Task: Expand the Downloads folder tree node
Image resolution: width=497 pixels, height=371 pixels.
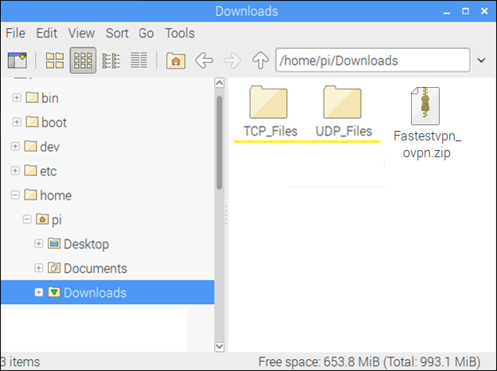Action: [x=39, y=292]
